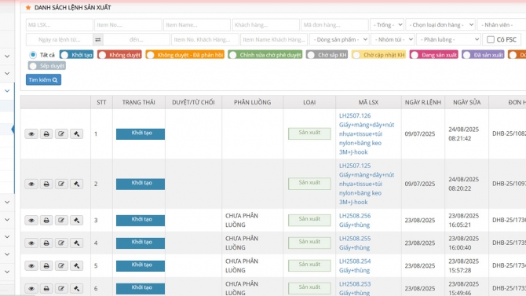This screenshot has width=526, height=296.
Task: Click the hammer icon in row 4
Action: point(76,243)
